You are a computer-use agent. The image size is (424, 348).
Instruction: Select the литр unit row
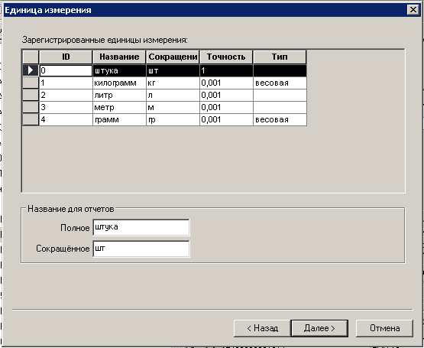point(173,95)
